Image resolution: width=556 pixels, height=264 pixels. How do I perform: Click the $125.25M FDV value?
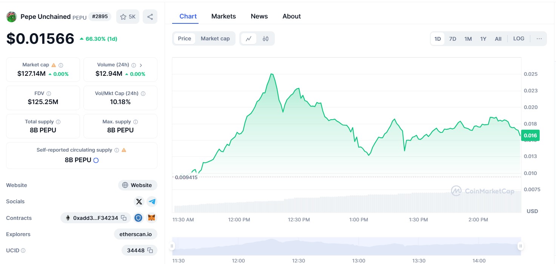tap(43, 102)
